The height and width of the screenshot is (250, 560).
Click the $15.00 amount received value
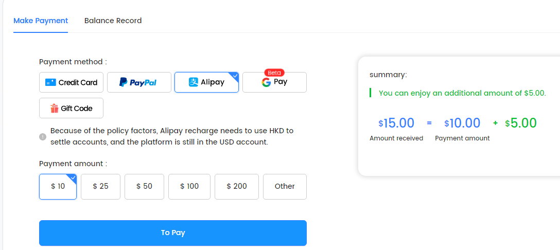point(396,123)
